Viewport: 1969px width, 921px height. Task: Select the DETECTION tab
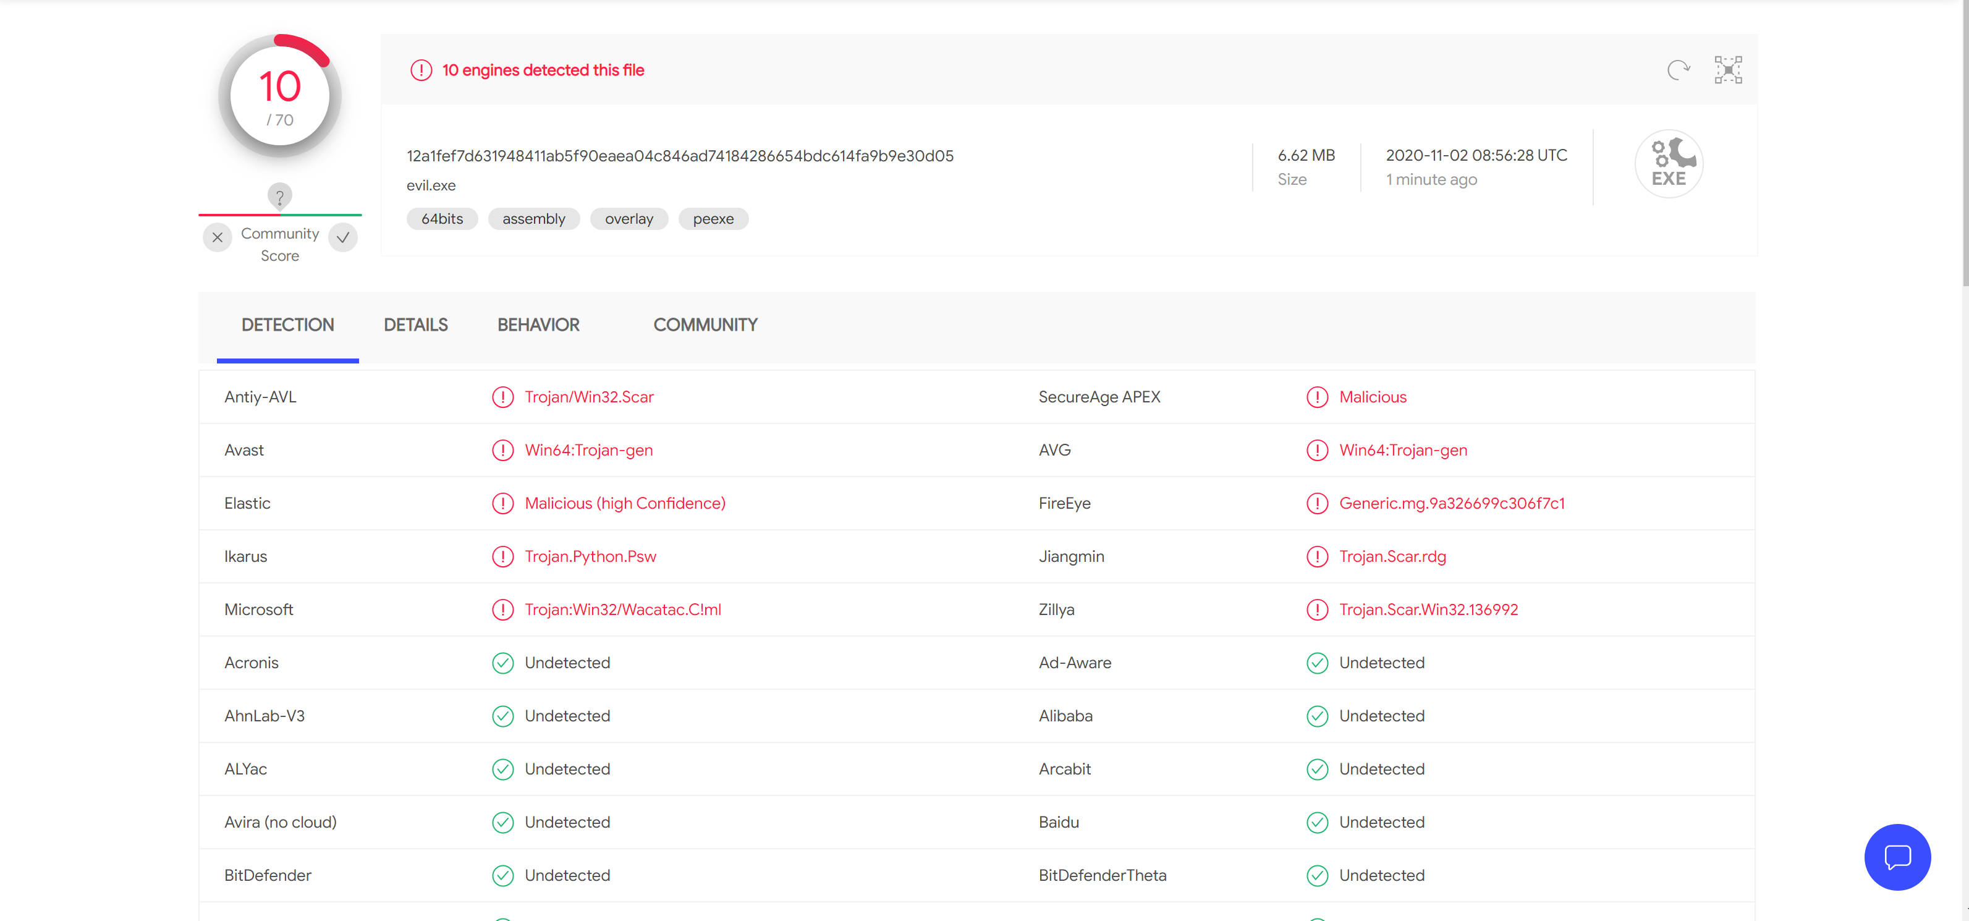point(287,325)
